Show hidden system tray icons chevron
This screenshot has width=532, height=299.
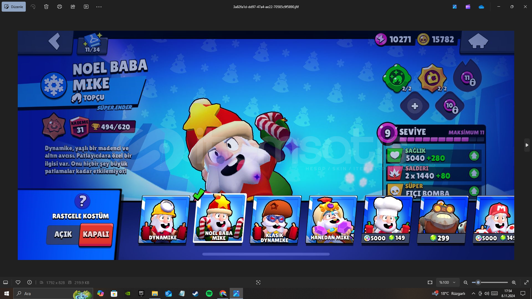click(x=473, y=293)
